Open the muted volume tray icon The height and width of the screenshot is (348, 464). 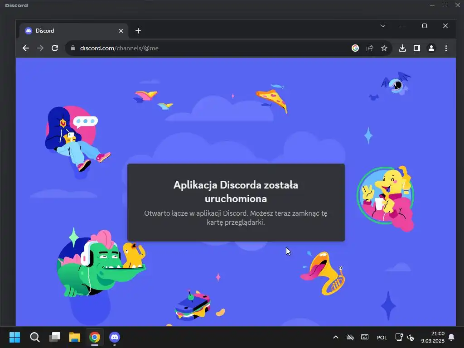(x=411, y=337)
